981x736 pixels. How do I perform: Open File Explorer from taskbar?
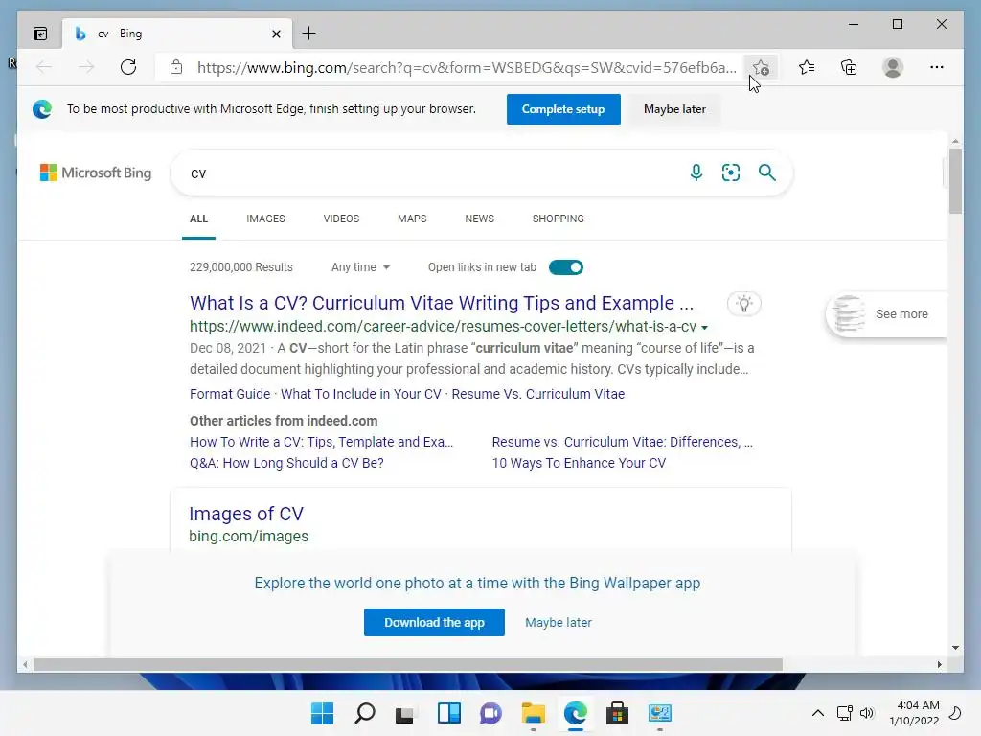tap(533, 713)
